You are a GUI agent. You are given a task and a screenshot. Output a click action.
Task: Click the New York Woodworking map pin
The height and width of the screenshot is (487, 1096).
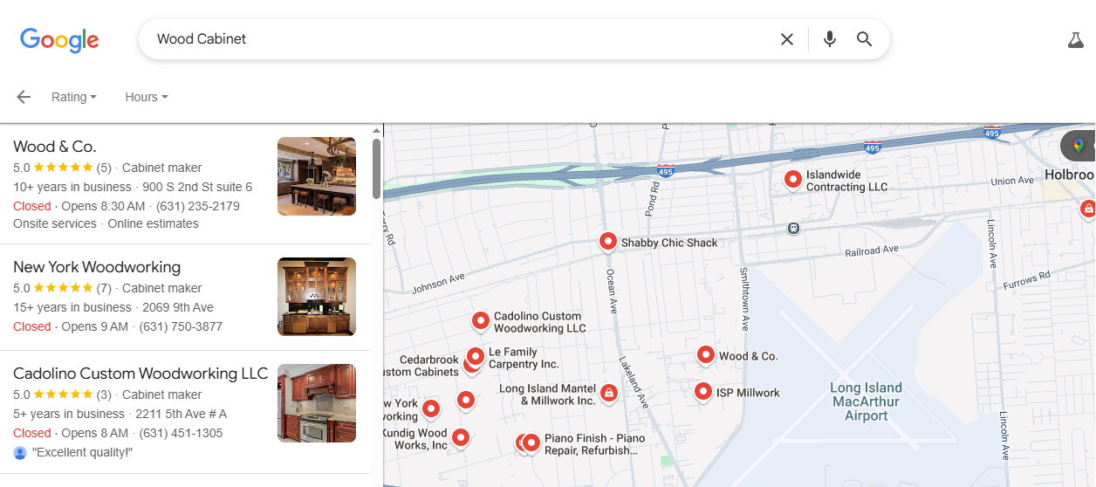(x=430, y=409)
